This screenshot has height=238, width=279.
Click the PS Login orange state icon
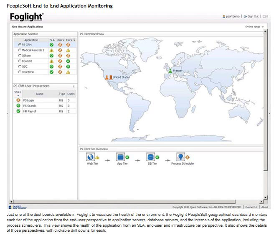coord(18,100)
